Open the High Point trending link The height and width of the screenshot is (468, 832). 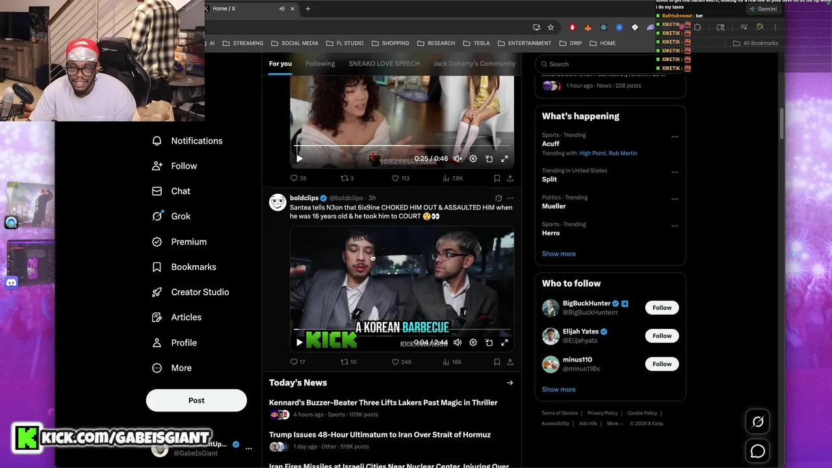[x=592, y=153]
